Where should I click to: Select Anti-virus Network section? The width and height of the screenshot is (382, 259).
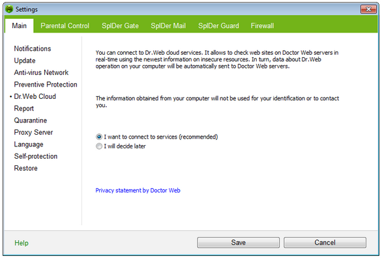(41, 72)
